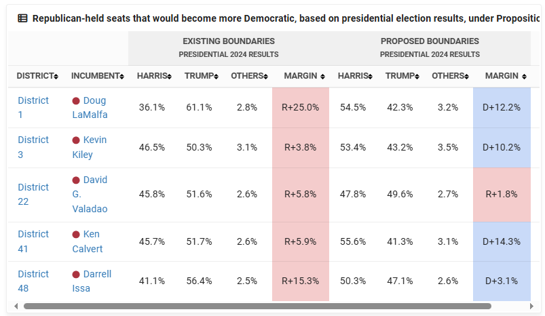
Task: Click the red party dot beside Darrell Issa
Action: [x=76, y=275]
